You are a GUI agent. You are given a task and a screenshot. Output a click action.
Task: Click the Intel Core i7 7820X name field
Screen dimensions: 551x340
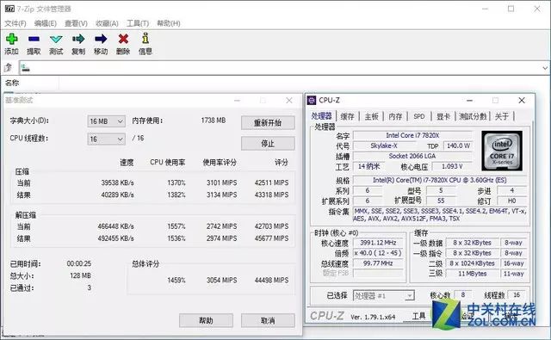412,135
